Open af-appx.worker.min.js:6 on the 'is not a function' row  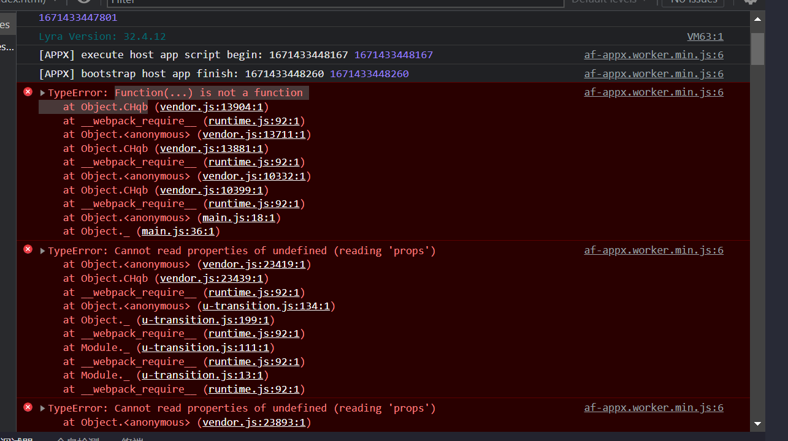point(654,92)
